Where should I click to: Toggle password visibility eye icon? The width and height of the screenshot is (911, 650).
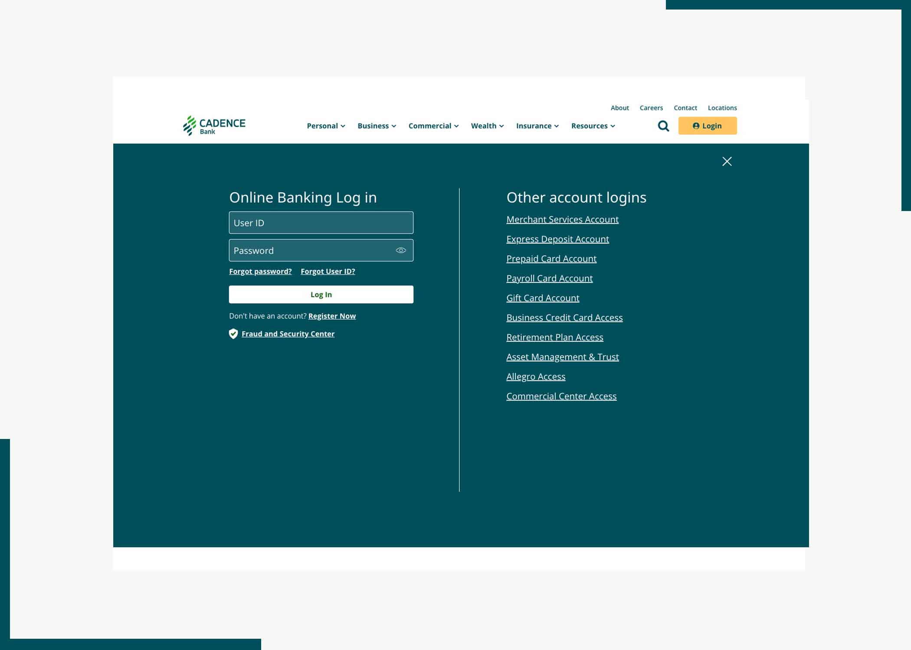tap(401, 250)
